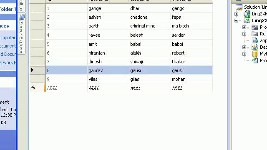Expand the References folder node
The height and width of the screenshot is (150, 267).
coord(244,34)
